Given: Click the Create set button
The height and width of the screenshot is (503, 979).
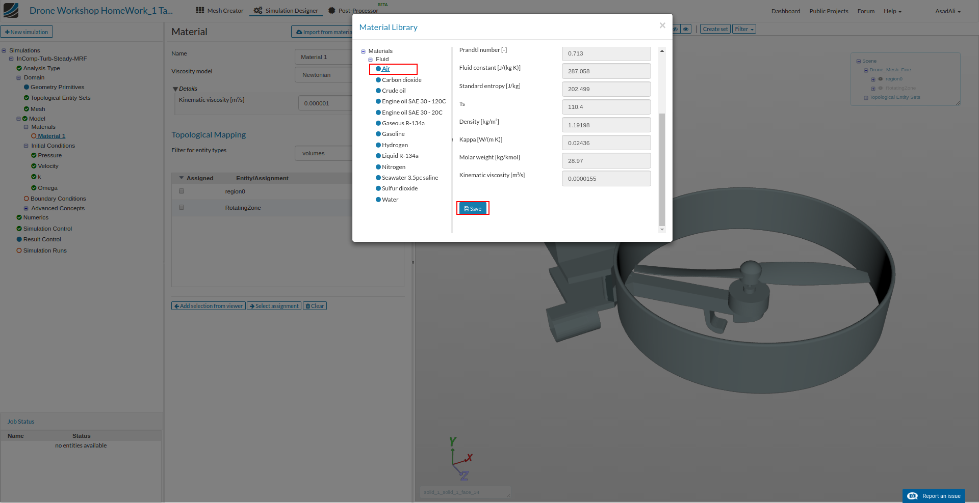Looking at the screenshot, I should coord(715,29).
